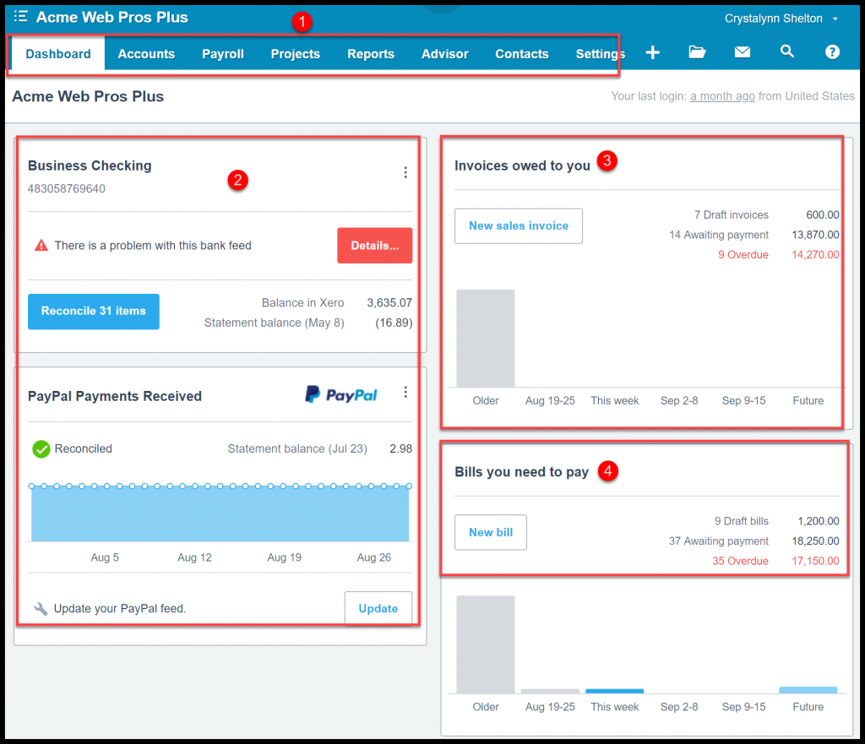Screen dimensions: 865x744
Task: Open 9 Overdue invoices link
Action: point(743,255)
